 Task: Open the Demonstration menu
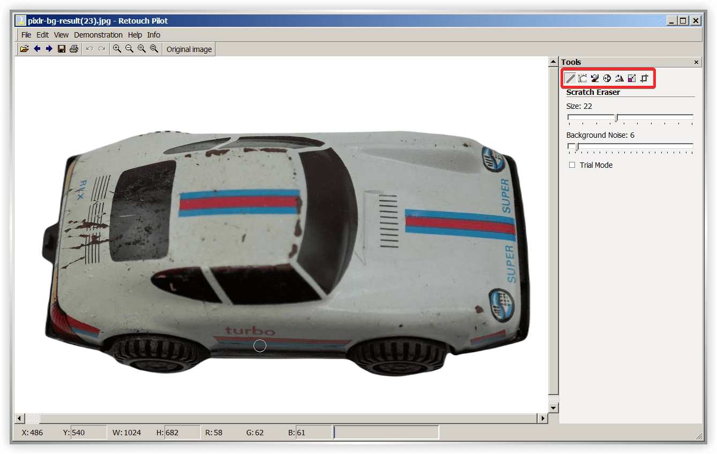(98, 35)
